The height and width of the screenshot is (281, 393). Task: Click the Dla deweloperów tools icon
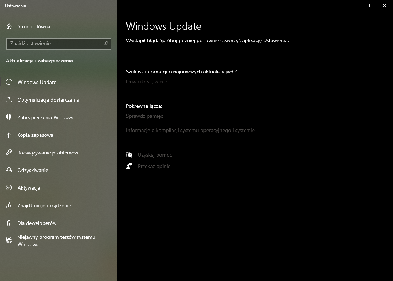pyautogui.click(x=9, y=223)
